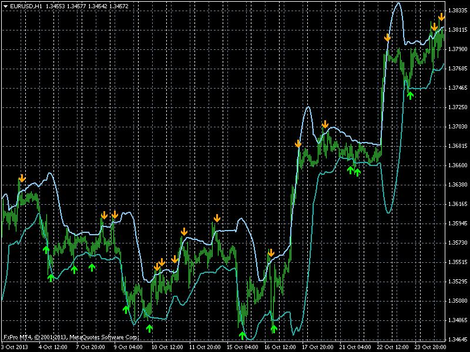
Task: Click the 1.36815 price axis label
Action: coord(458,146)
